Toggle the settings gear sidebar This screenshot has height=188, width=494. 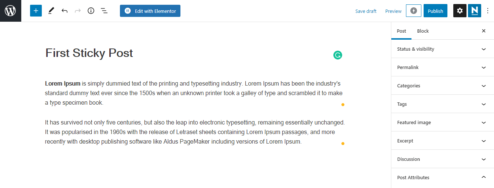tap(460, 11)
